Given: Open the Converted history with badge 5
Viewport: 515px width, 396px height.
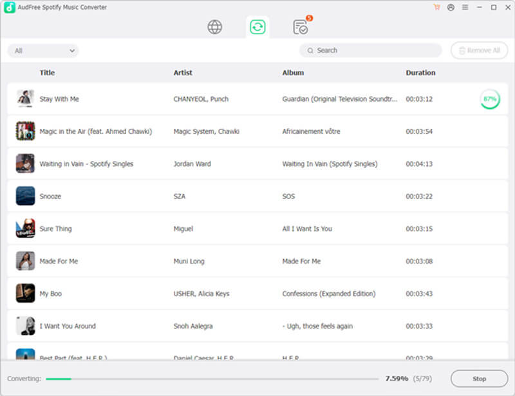Looking at the screenshot, I should 301,26.
